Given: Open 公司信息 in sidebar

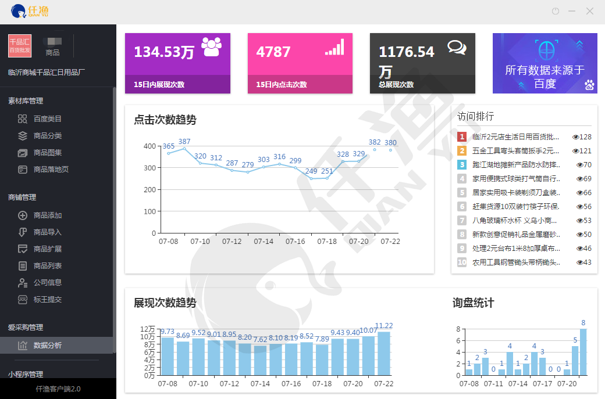Looking at the screenshot, I should (x=48, y=282).
